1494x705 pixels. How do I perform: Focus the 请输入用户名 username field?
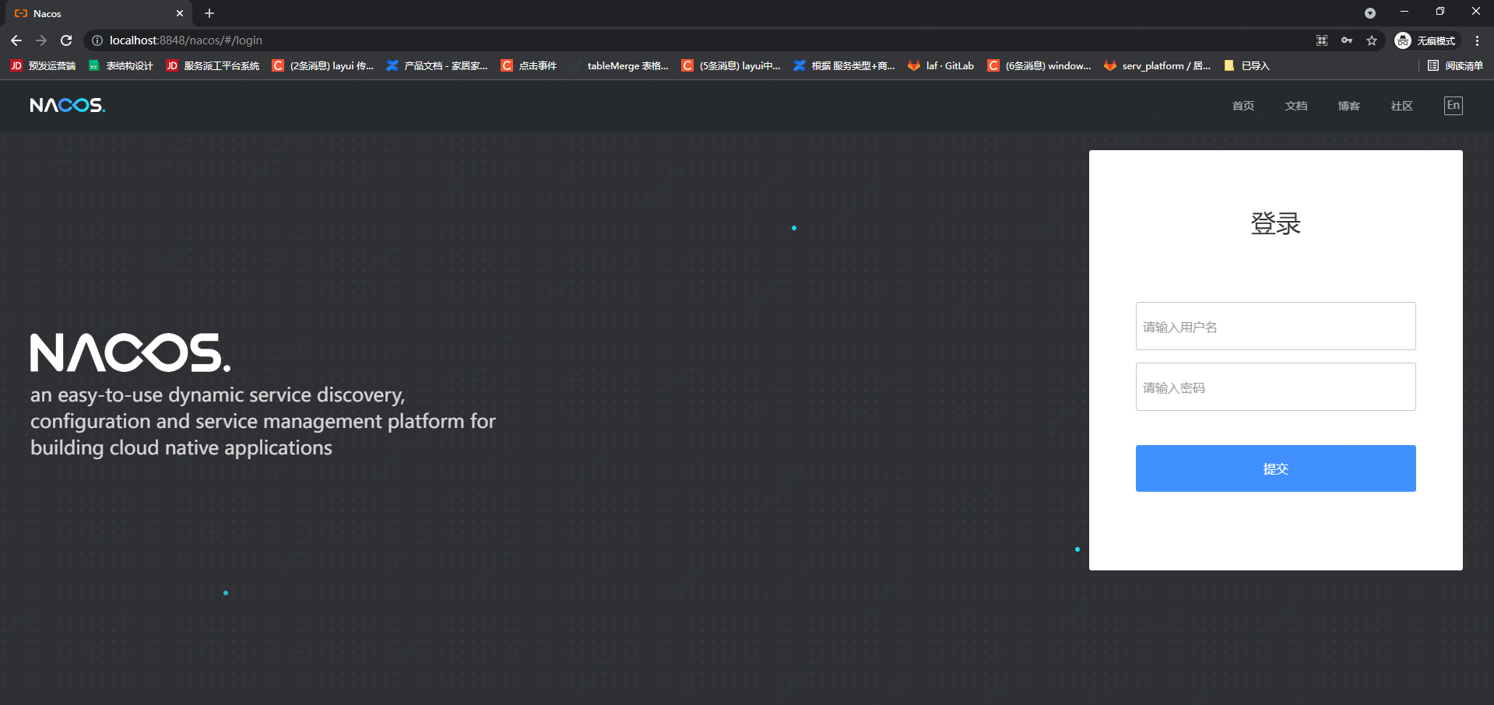coord(1275,326)
